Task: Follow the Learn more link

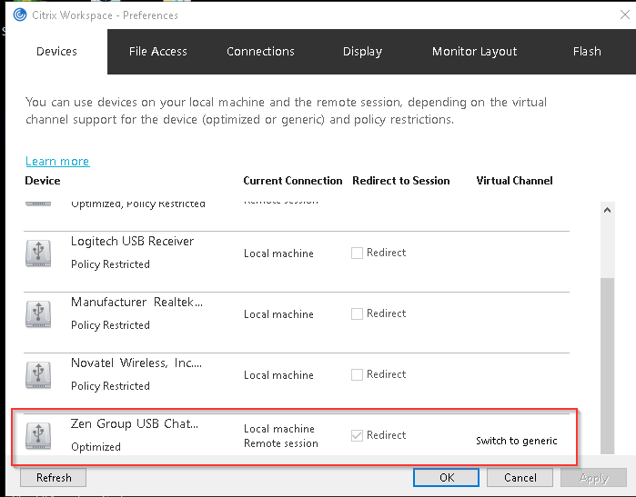Action: click(57, 162)
